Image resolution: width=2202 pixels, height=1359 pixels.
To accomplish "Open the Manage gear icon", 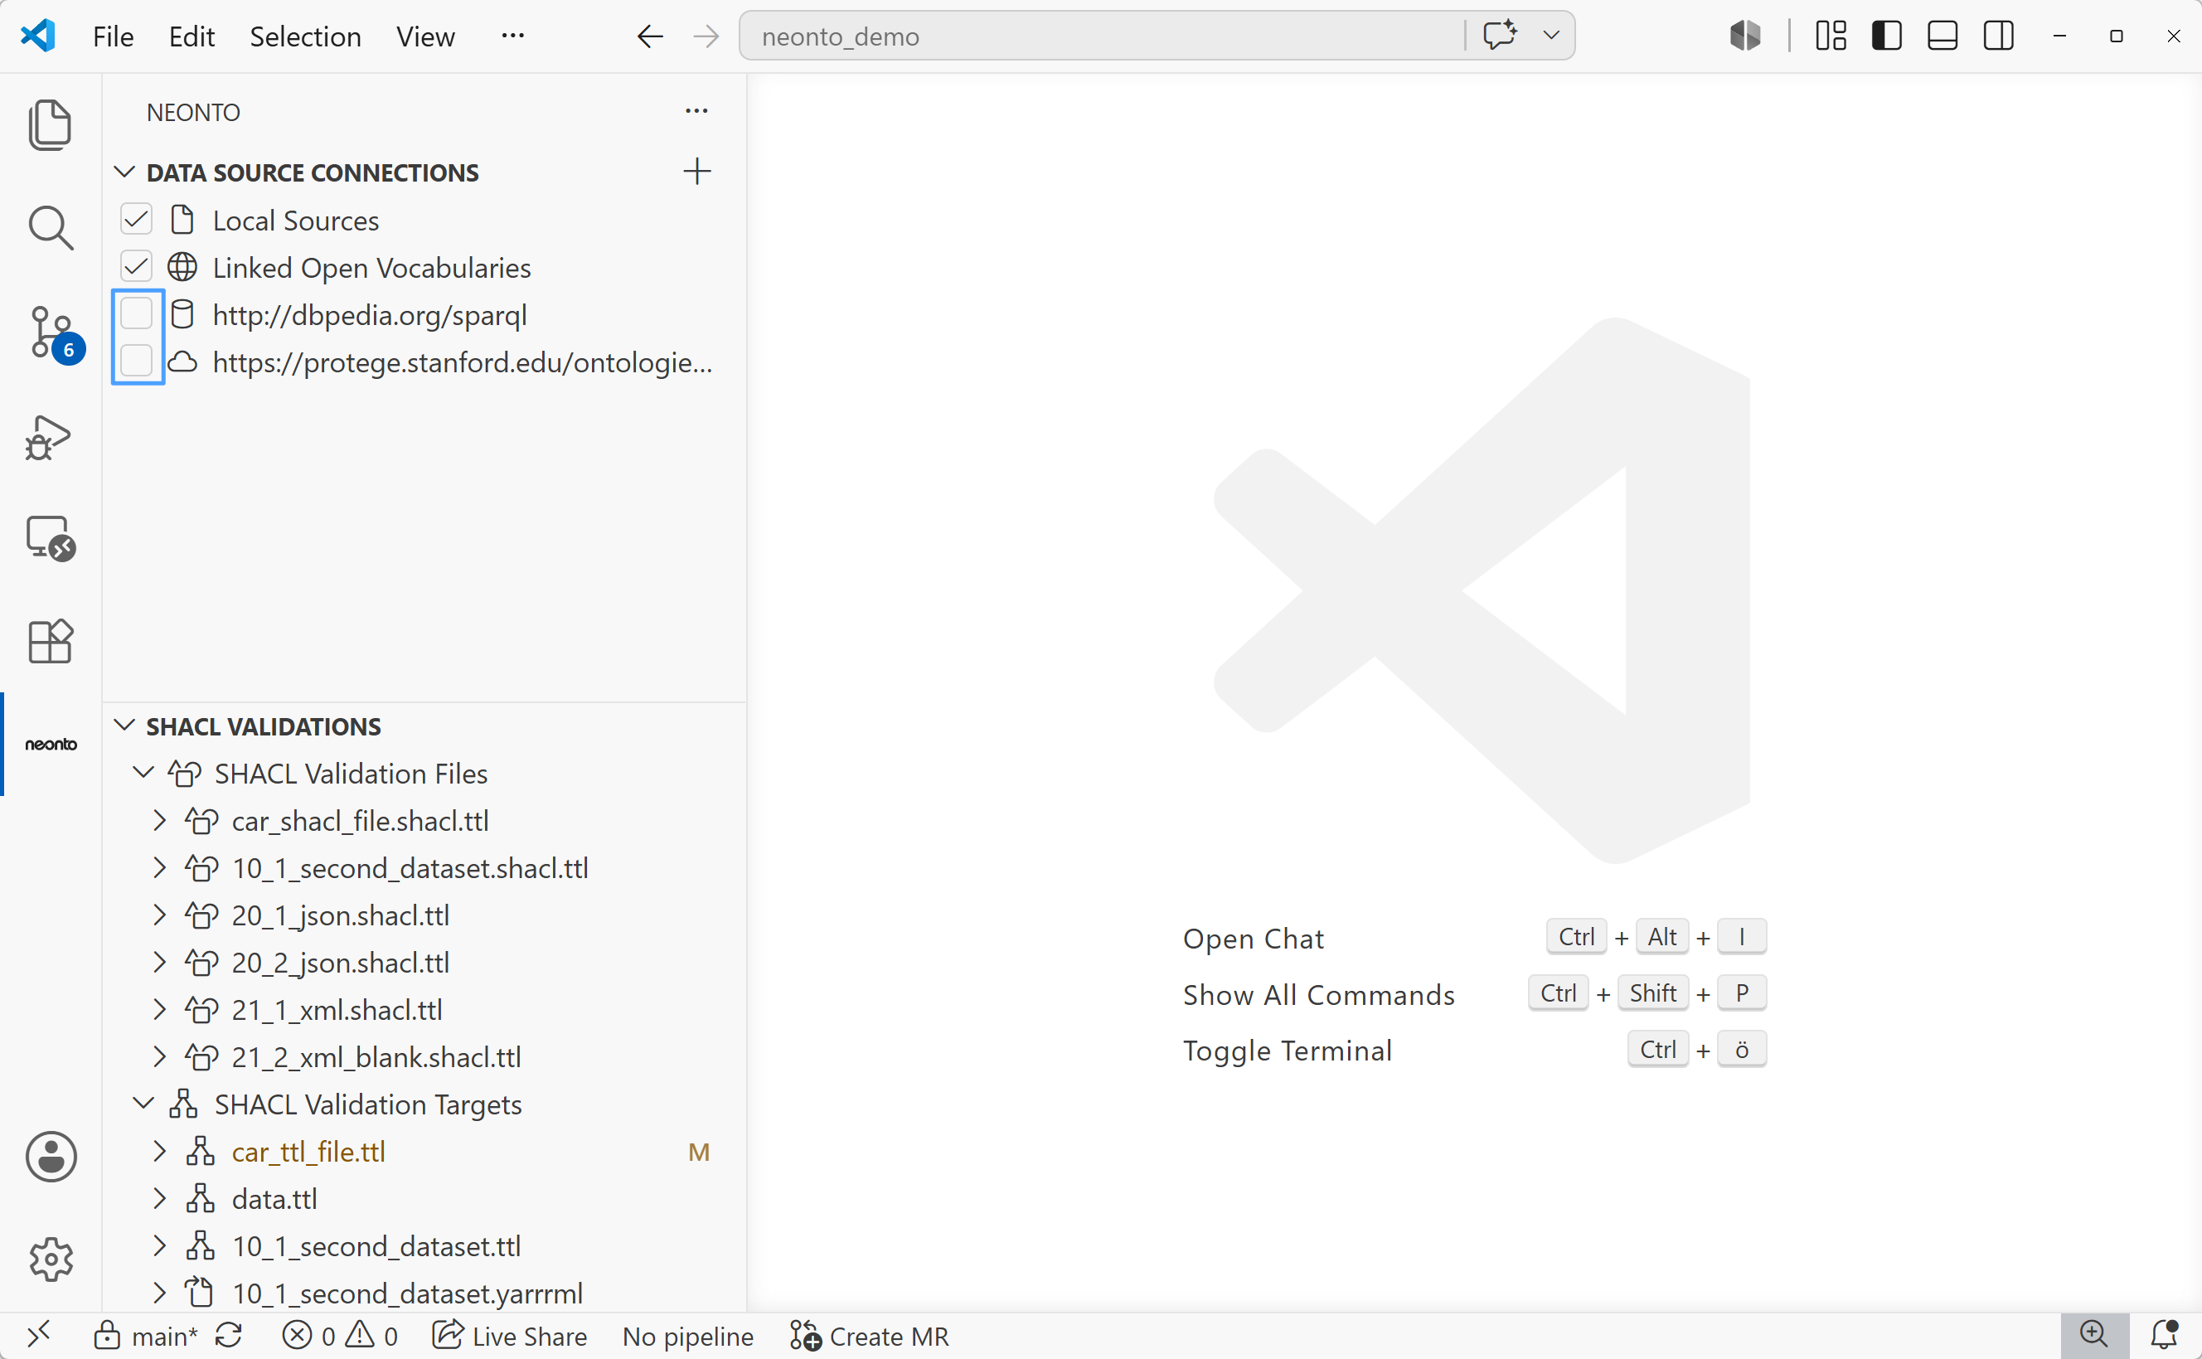I will coord(51,1260).
